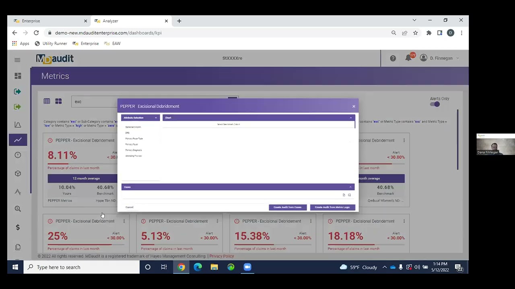
Task: Click the MDaudit logo
Action: coord(55,59)
